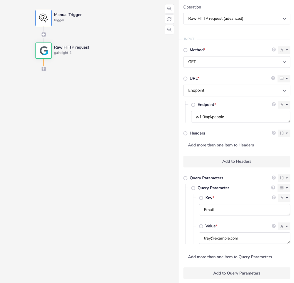Viewport: 294px width, 283px height.
Task: Change Headers data type selector
Action: (284, 133)
